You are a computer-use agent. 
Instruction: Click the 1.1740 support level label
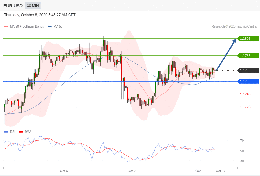pyautogui.click(x=245, y=94)
